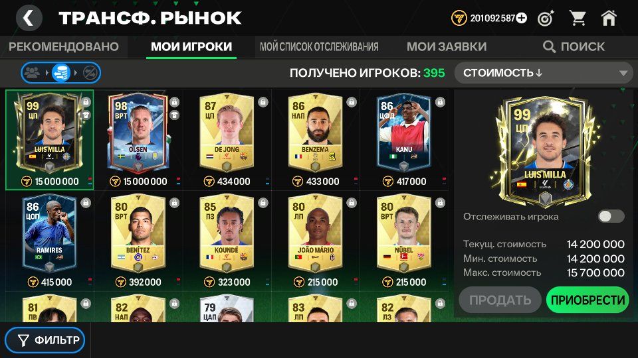Toggle the Отслеживать игрока switch
This screenshot has height=358, width=638.
pos(611,216)
